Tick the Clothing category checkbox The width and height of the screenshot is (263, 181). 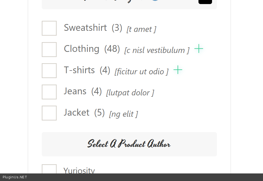[49, 49]
